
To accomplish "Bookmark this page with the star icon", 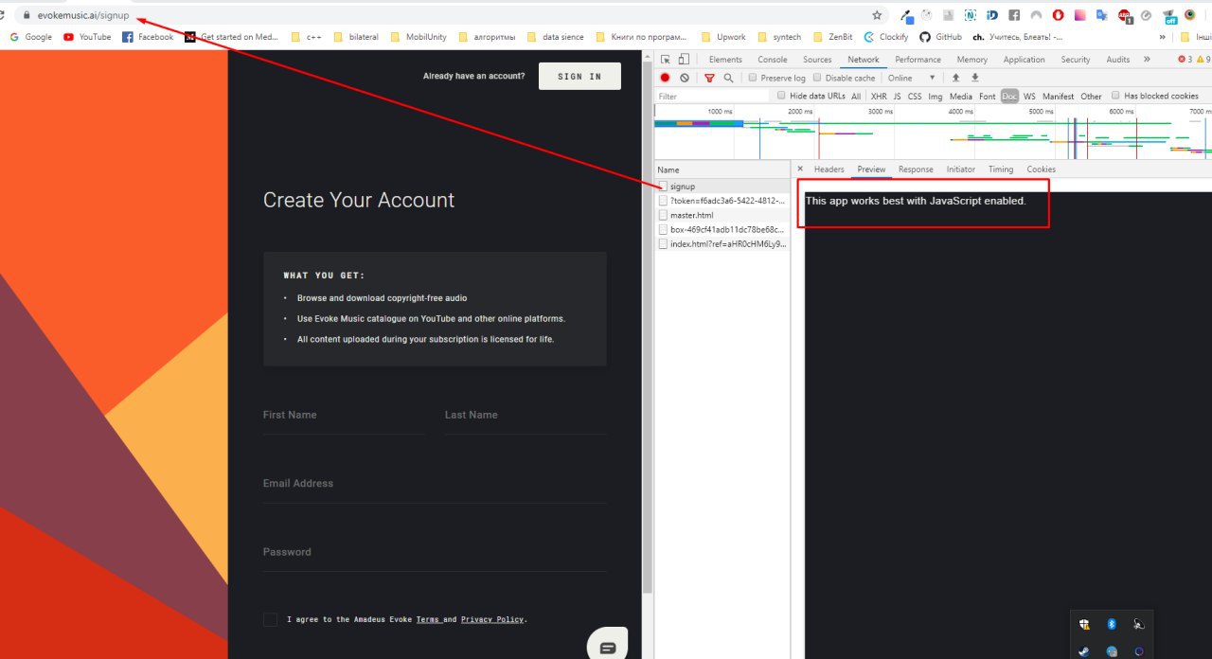I will coord(877,15).
